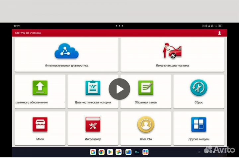239x158 pixels.
Task: Launch Google app from the taskbar
Action: [93, 152]
